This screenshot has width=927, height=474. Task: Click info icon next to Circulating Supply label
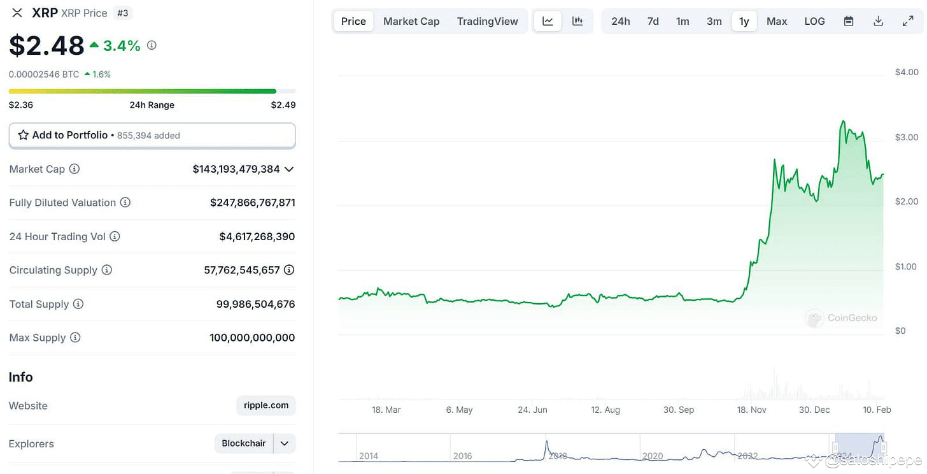point(107,270)
